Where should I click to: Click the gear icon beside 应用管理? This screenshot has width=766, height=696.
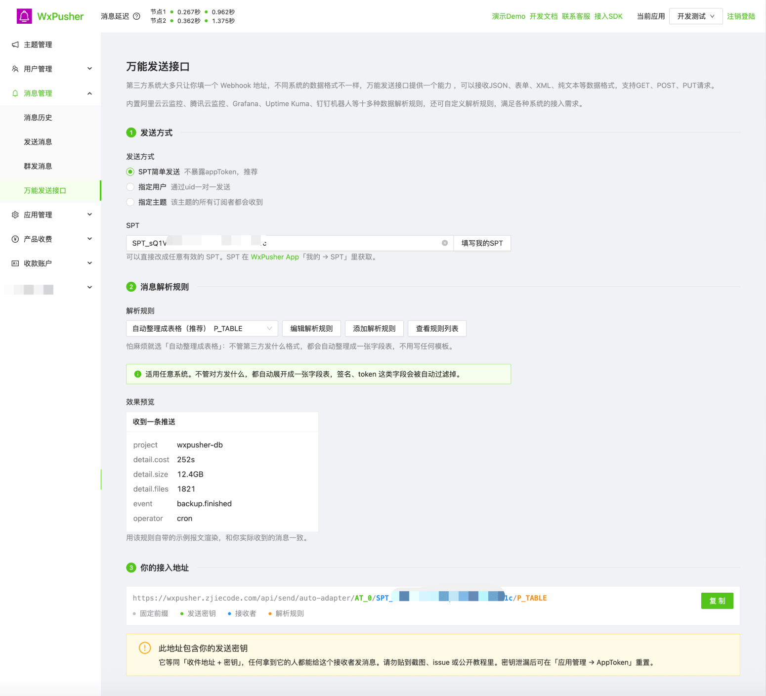tap(15, 215)
